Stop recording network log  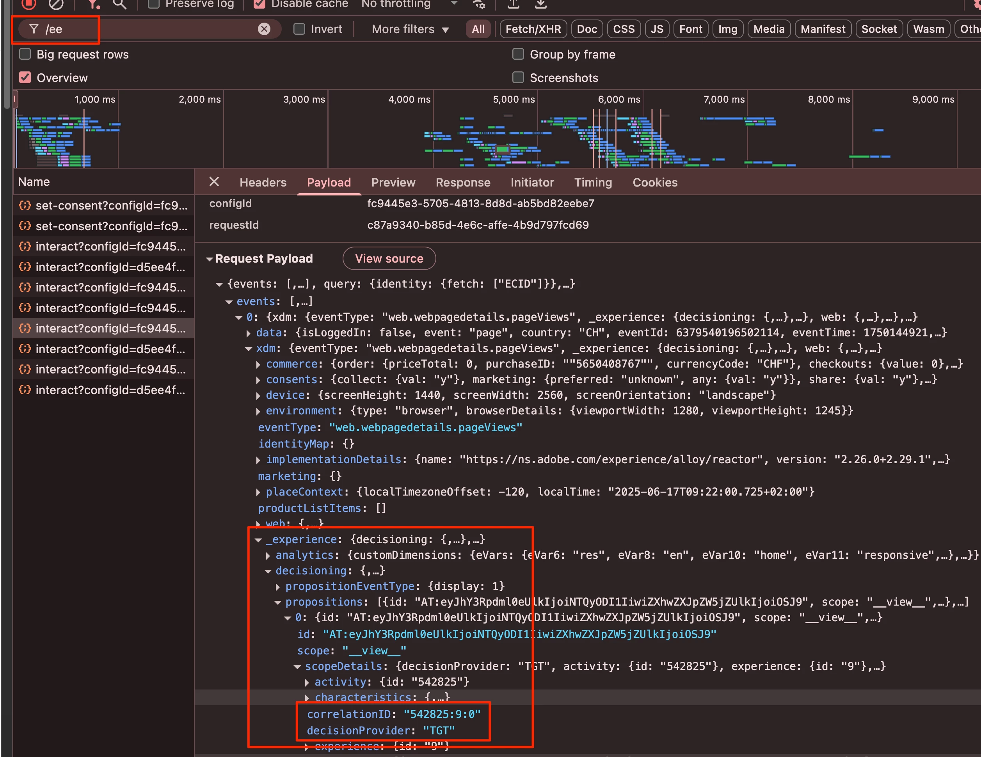(29, 4)
